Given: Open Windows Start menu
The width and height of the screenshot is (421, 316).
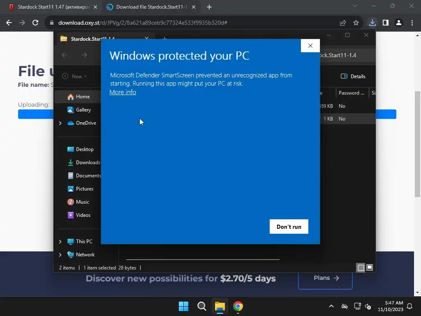Looking at the screenshot, I should (x=184, y=306).
